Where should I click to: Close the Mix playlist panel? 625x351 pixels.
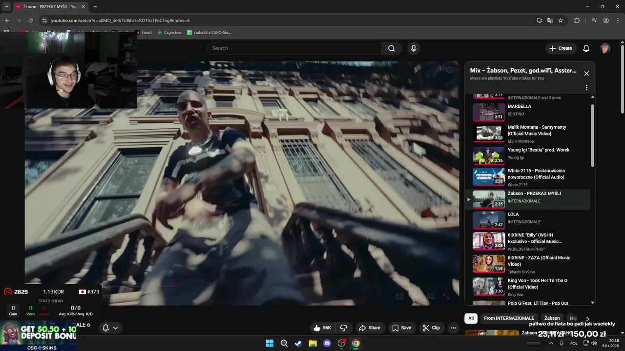(586, 74)
